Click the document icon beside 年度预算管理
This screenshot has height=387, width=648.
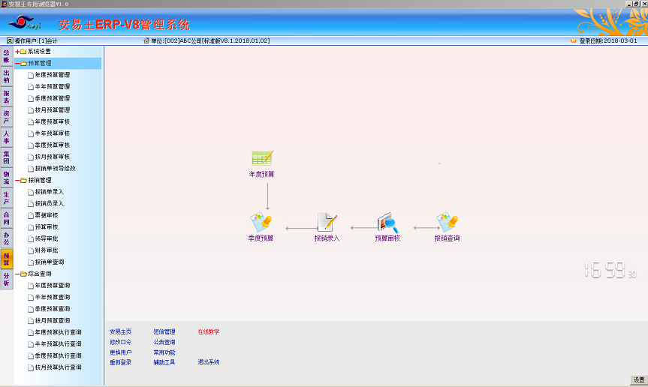point(31,75)
